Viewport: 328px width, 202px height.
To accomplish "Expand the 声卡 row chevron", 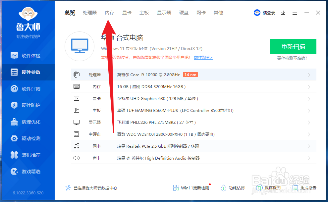I will pos(309,158).
